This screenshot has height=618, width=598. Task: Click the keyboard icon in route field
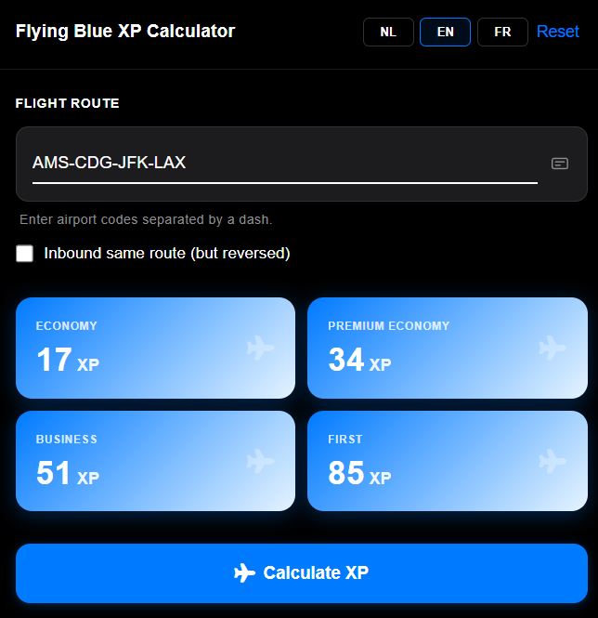tap(560, 163)
